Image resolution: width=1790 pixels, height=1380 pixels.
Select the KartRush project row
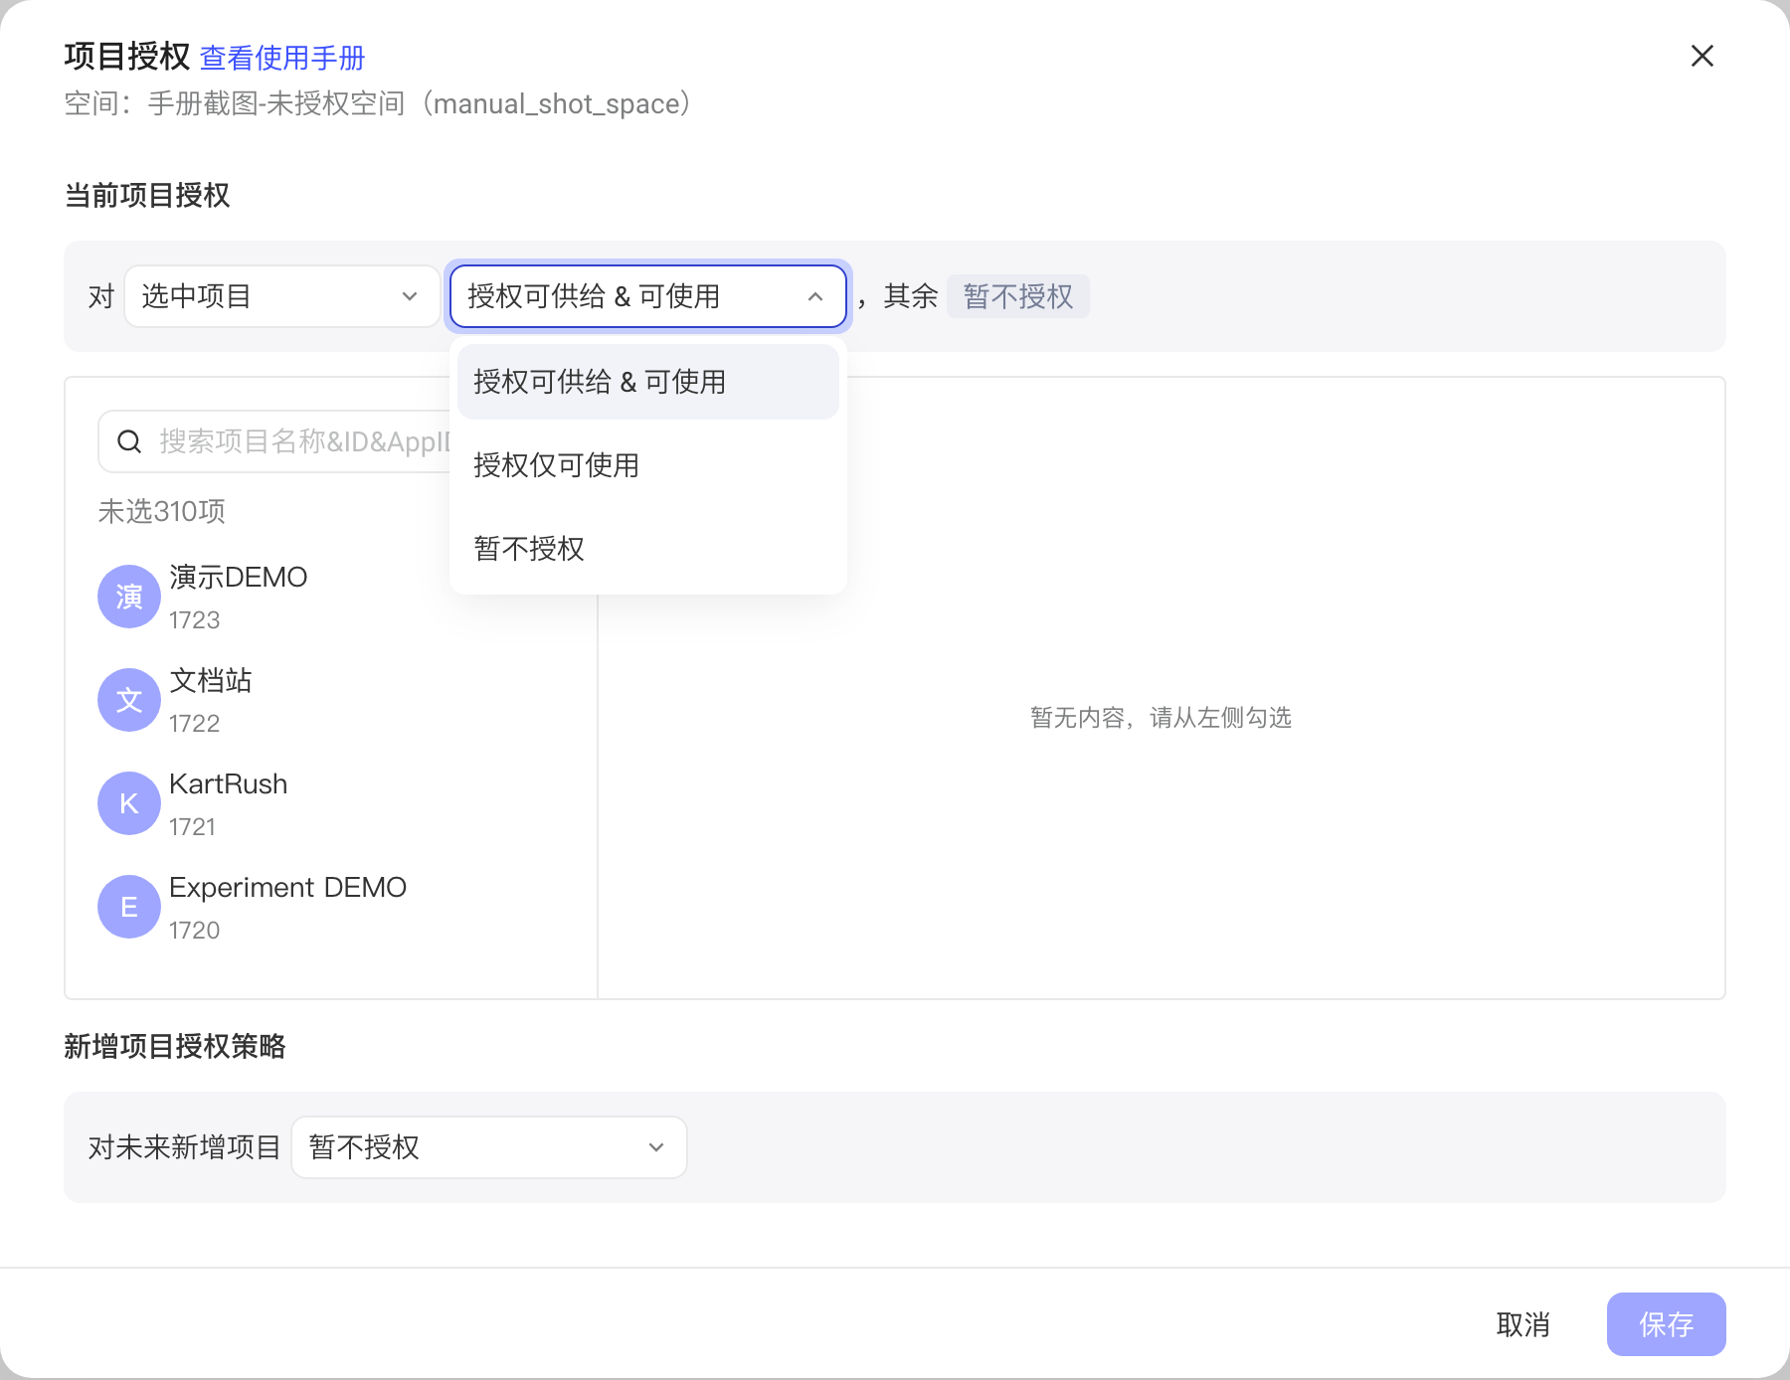pos(331,803)
